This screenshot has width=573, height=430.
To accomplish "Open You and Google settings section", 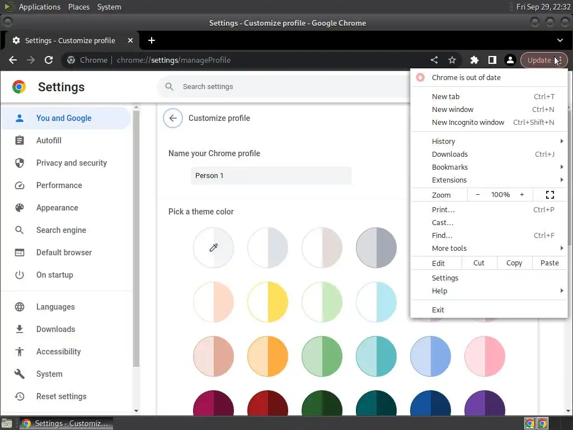I will point(66,118).
